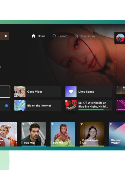The width and height of the screenshot is (125, 170).
Task: Click Spotify logo on Folk & Acoustic Mix
Action: [82, 124]
